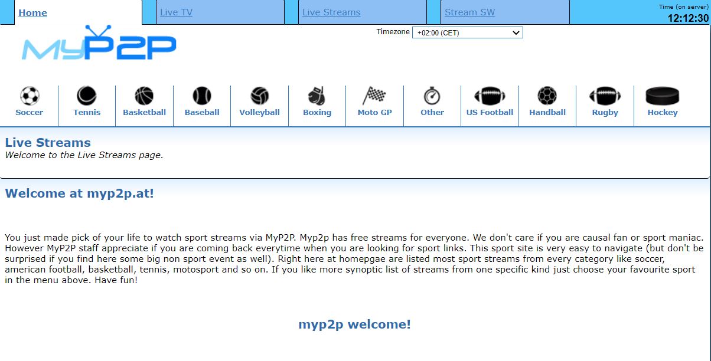Screen dimensions: 711x361
Task: Click the Handball text link
Action: [547, 112]
